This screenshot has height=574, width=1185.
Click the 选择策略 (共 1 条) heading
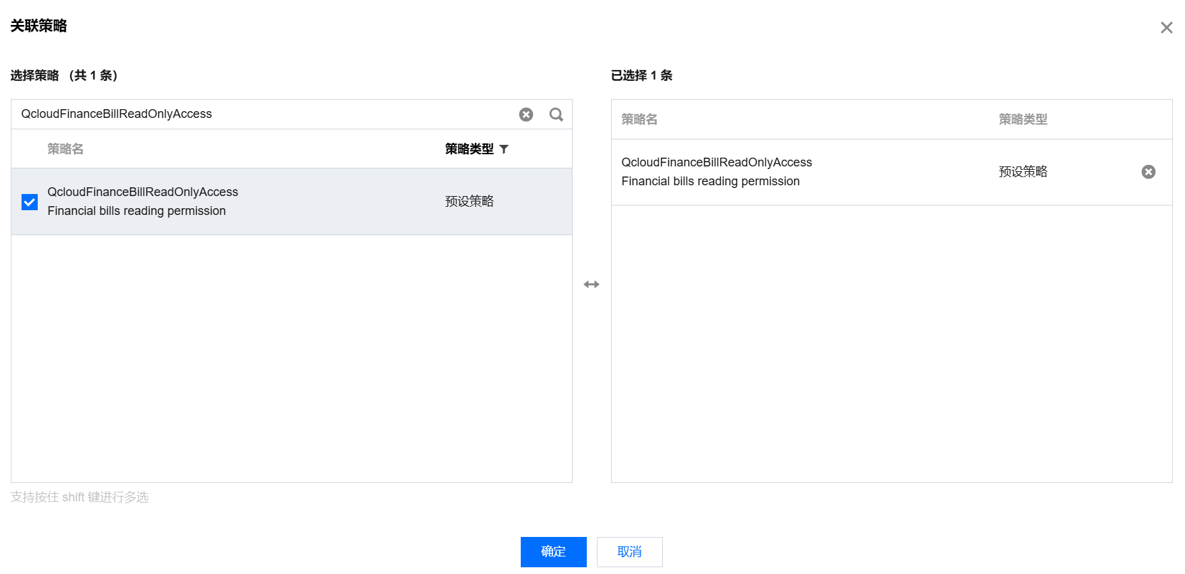[64, 75]
